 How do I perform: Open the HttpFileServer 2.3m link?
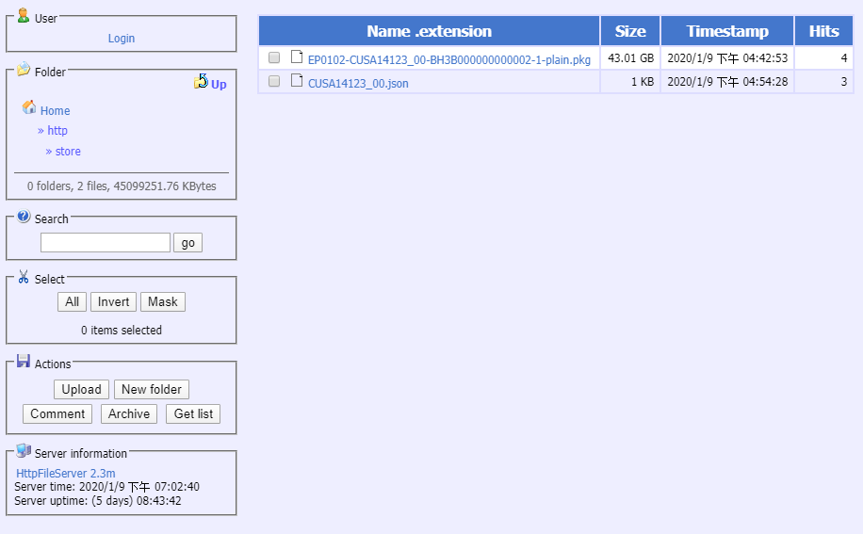click(66, 474)
